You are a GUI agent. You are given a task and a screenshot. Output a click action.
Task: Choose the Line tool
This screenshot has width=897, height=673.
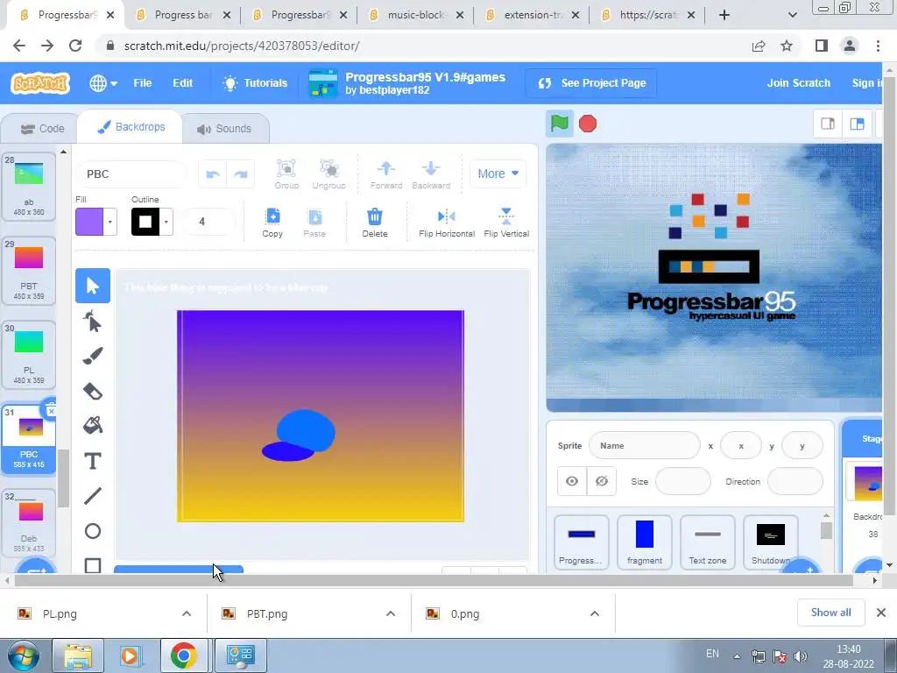click(93, 496)
